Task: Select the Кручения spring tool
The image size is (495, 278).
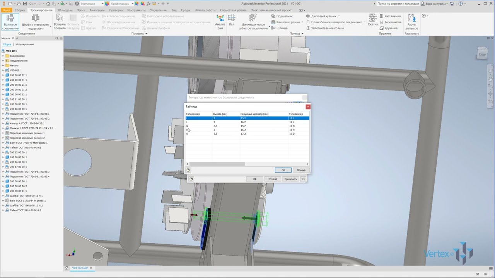Action: [x=388, y=28]
